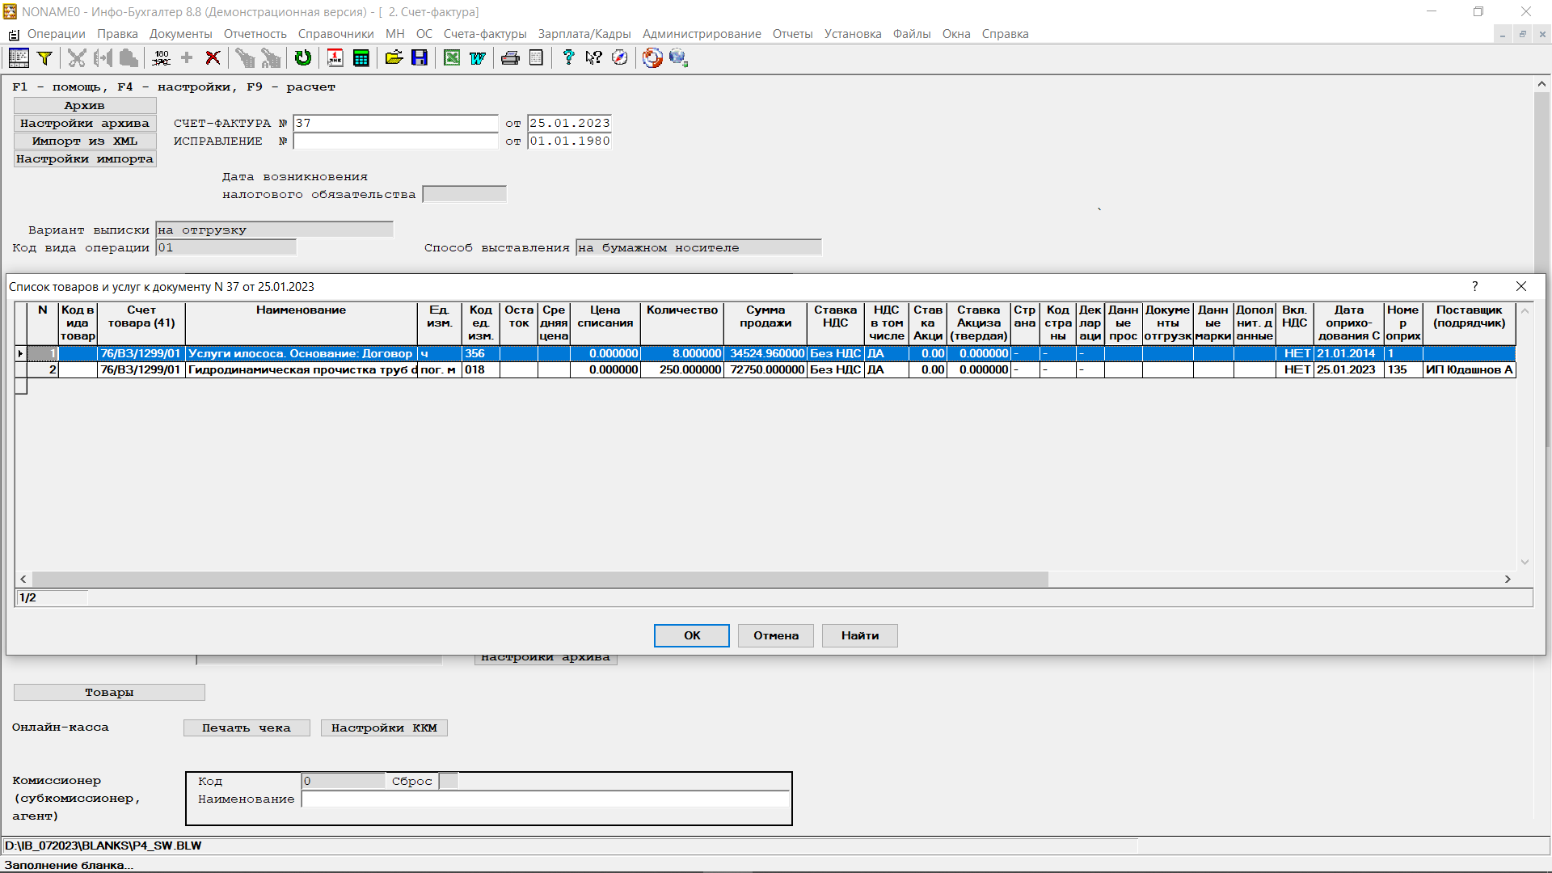This screenshot has width=1552, height=873.
Task: Click the date cell 21.01.2014
Action: [x=1348, y=353]
